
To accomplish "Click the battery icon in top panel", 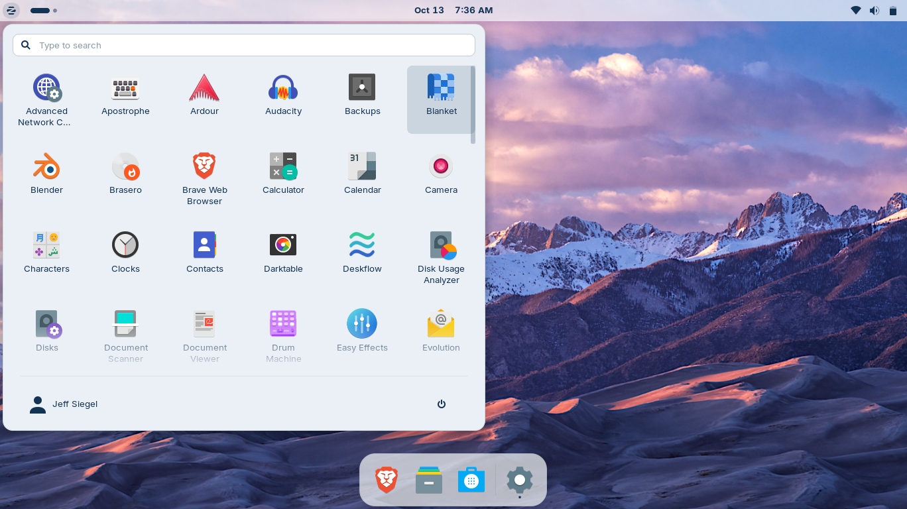I will pyautogui.click(x=892, y=10).
